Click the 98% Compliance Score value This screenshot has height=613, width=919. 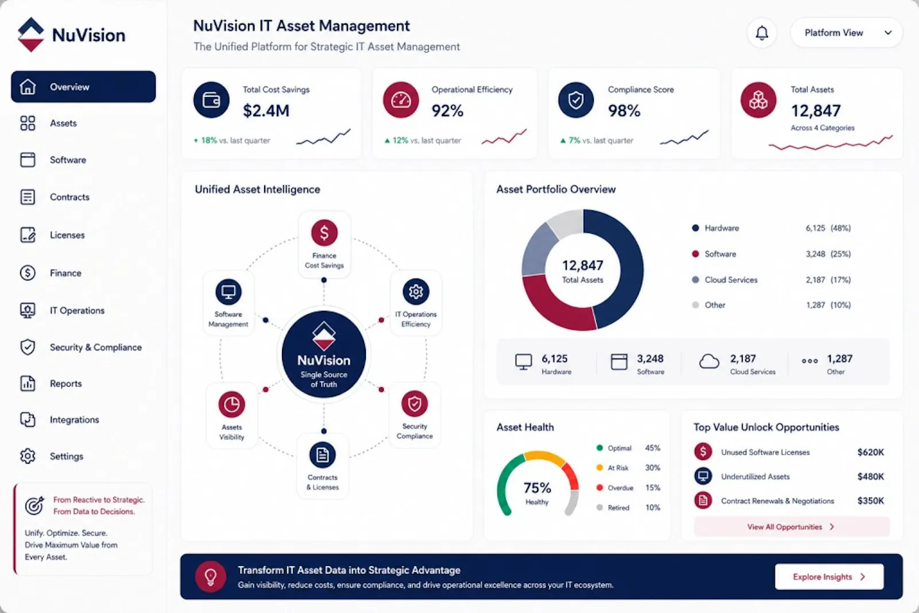[x=624, y=110]
